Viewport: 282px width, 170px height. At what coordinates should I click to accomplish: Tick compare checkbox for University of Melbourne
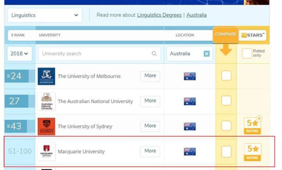coord(226,76)
